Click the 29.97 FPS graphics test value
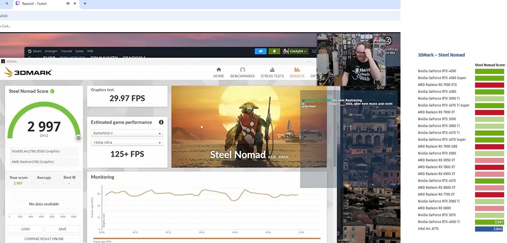Screen dimensions: 507x243 point(127,99)
